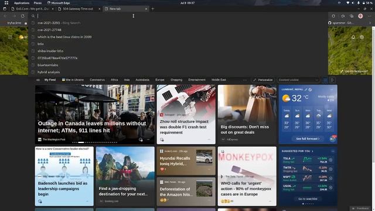Open the Zhou roll structure F1 article
The width and height of the screenshot is (375, 211).
tap(186, 114)
